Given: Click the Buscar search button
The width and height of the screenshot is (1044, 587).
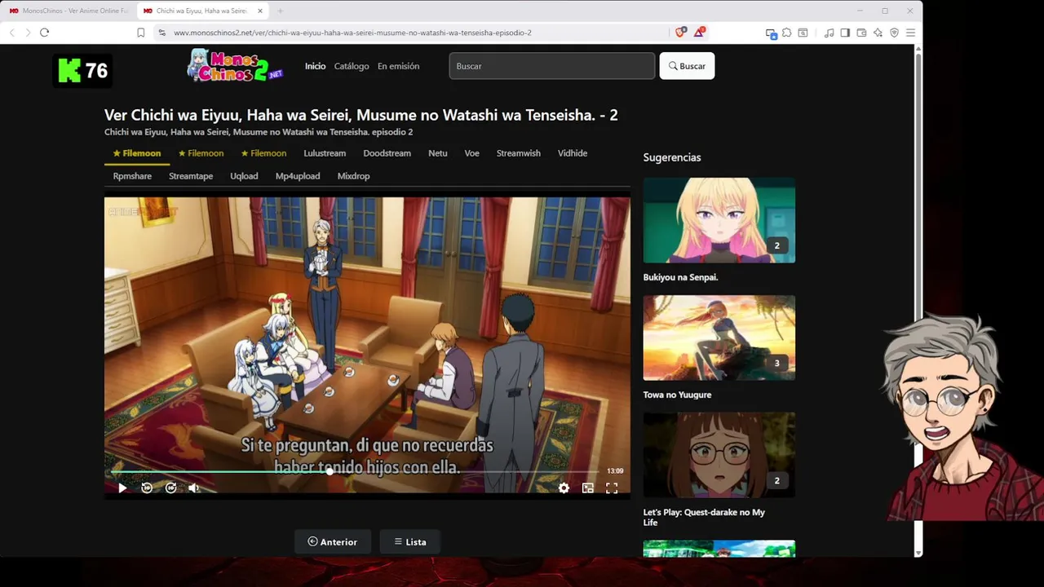Looking at the screenshot, I should 687,66.
